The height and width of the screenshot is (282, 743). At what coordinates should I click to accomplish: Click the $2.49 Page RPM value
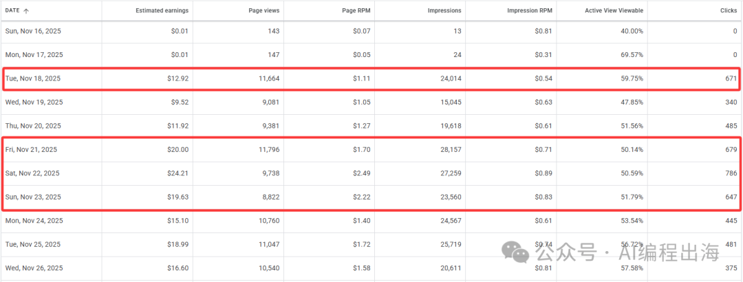pos(362,173)
